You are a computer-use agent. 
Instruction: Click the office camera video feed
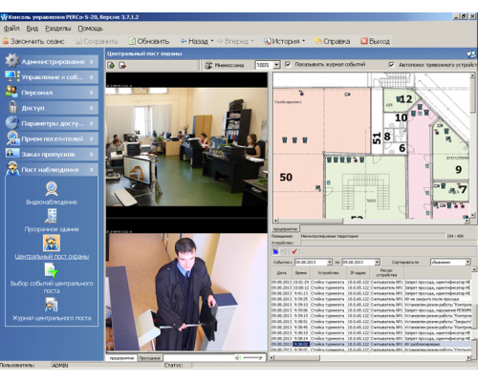pyautogui.click(x=186, y=147)
